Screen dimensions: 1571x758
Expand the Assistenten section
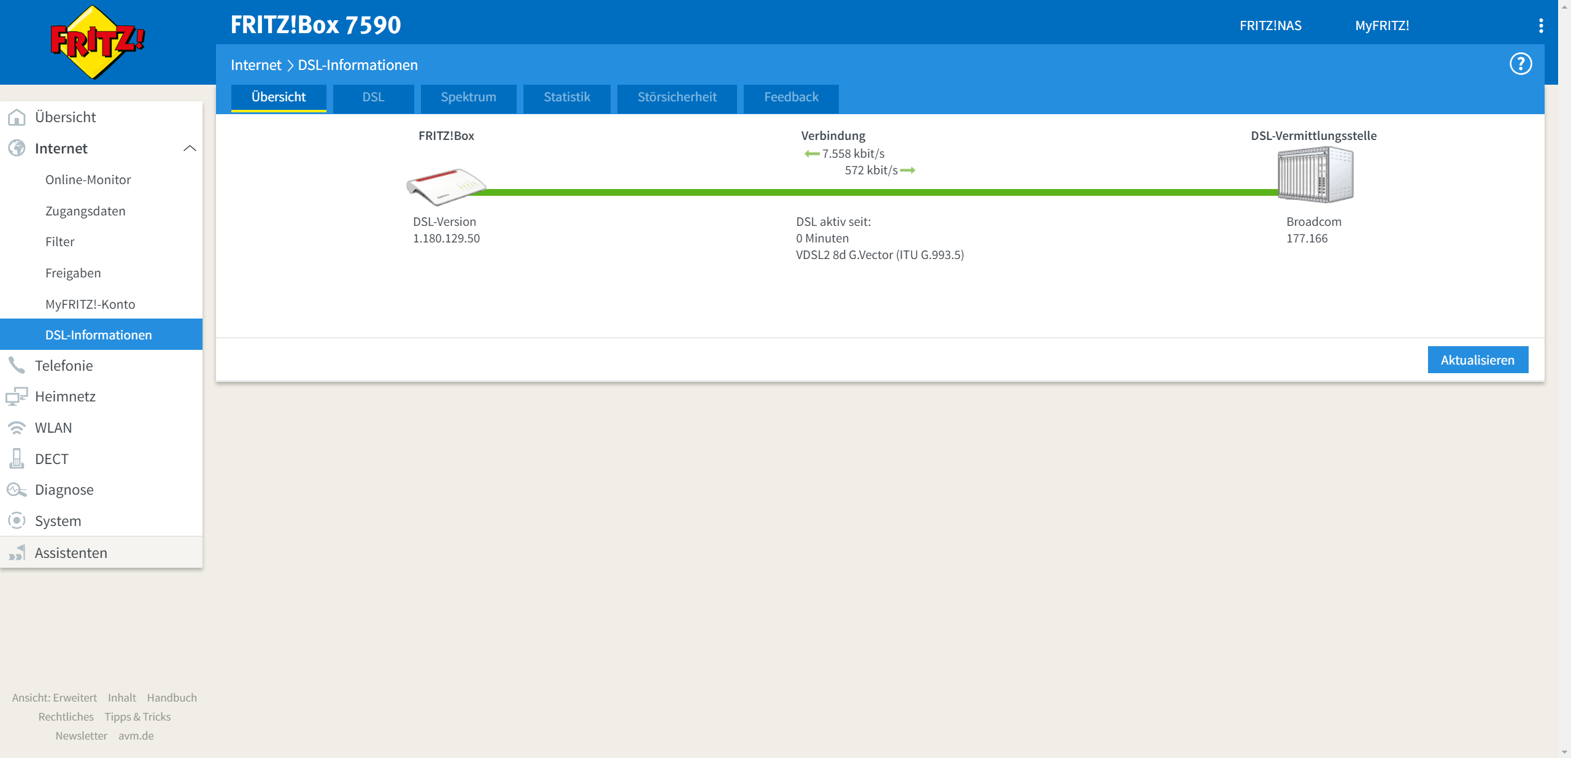click(71, 553)
